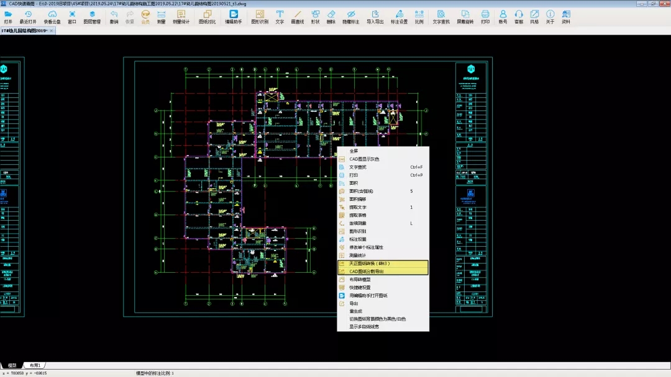671x377 pixels.
Task: Switch to the 模型 model tab
Action: 12,366
